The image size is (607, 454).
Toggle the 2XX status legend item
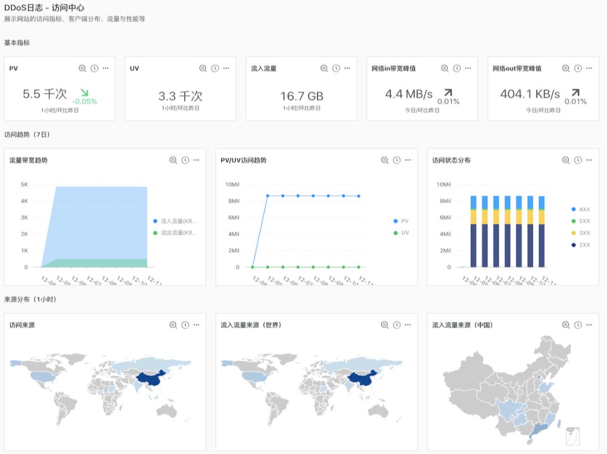[x=581, y=245]
